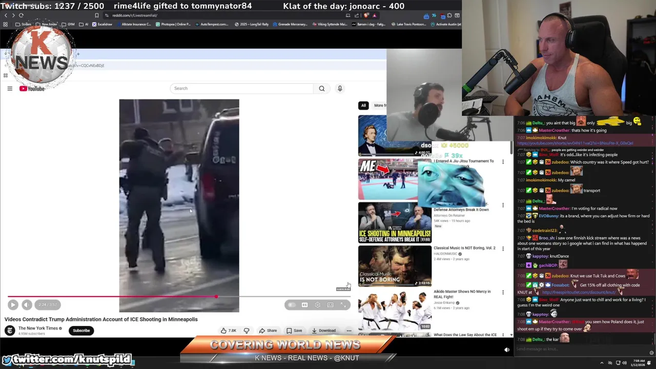
Task: Open the Jiu-Jitsu Tournament video thumbnail
Action: click(395, 179)
